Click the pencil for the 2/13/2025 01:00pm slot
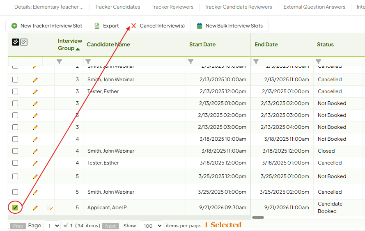Image resolution: width=365 pixels, height=231 pixels. [x=35, y=103]
